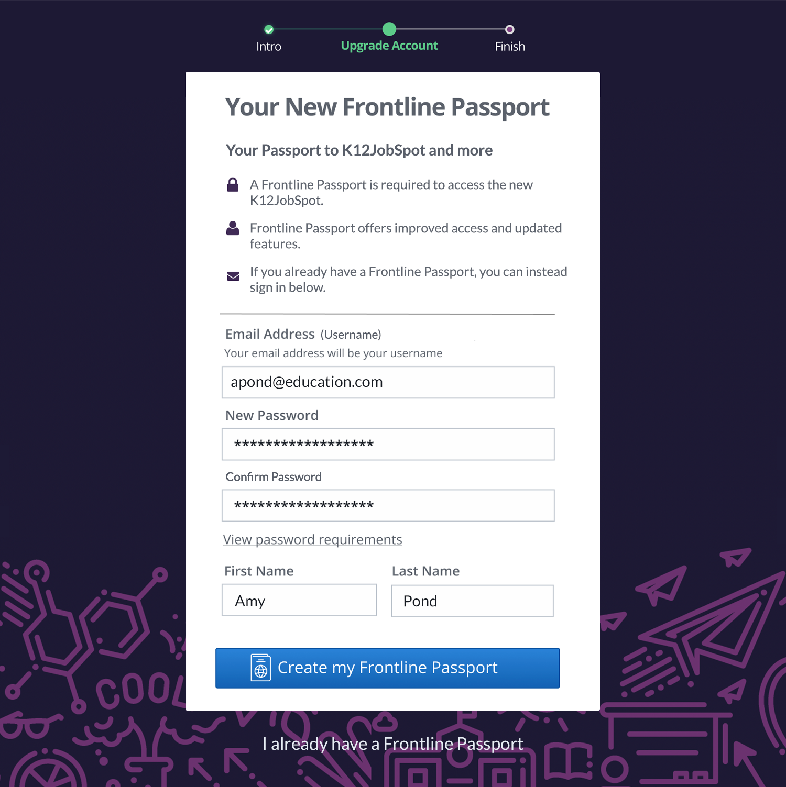Click the lock icon beside Passport requirement text
The height and width of the screenshot is (787, 786).
(233, 184)
